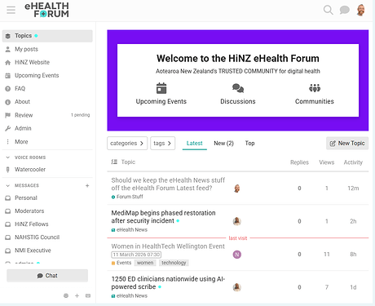Screen dimensions: 375x306
Task: Open the Forum Stuff category tag
Action: [x=127, y=197]
